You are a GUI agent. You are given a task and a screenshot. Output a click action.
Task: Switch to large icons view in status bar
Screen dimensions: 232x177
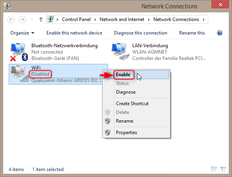[x=223, y=169]
